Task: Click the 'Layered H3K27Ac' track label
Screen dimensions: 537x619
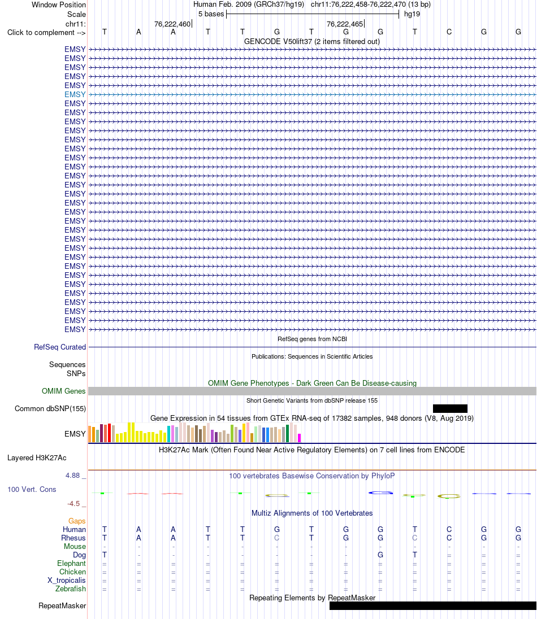Action: pos(37,458)
